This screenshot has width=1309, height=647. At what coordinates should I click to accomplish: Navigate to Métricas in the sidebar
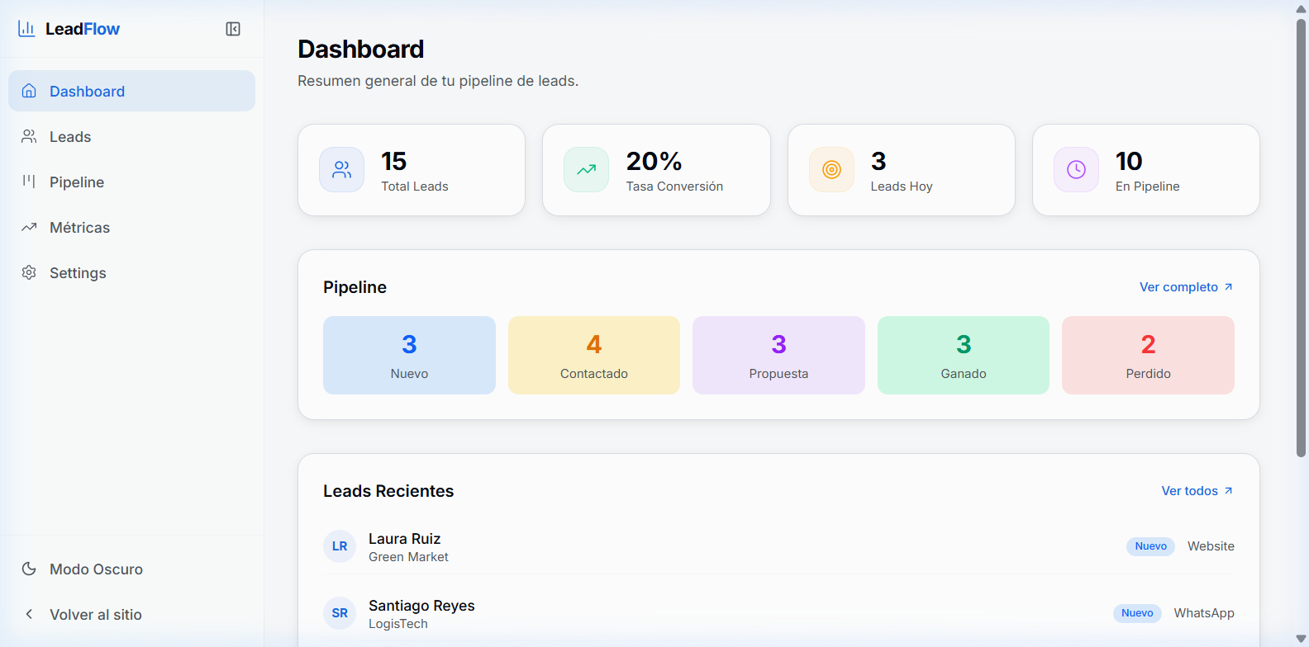79,228
